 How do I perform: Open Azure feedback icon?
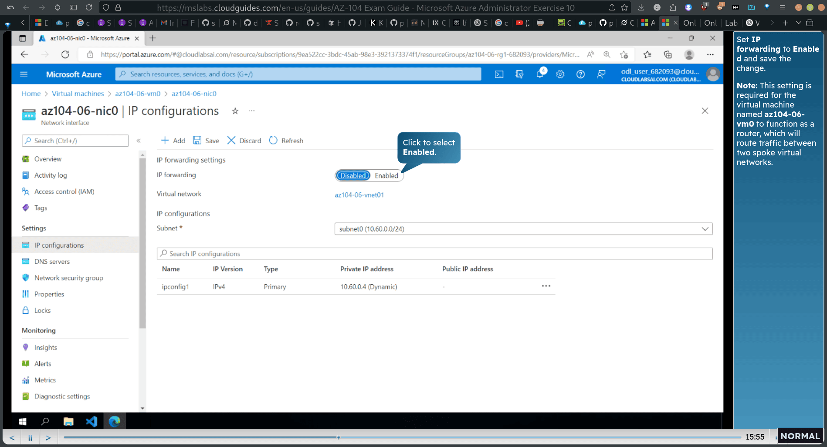pos(601,74)
